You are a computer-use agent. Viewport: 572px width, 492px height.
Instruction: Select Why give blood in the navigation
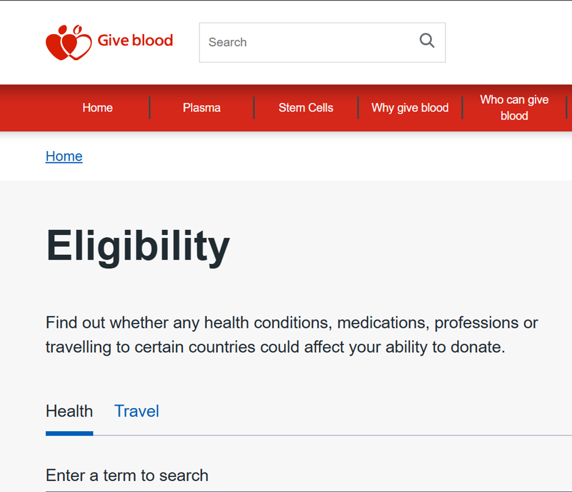click(x=410, y=108)
